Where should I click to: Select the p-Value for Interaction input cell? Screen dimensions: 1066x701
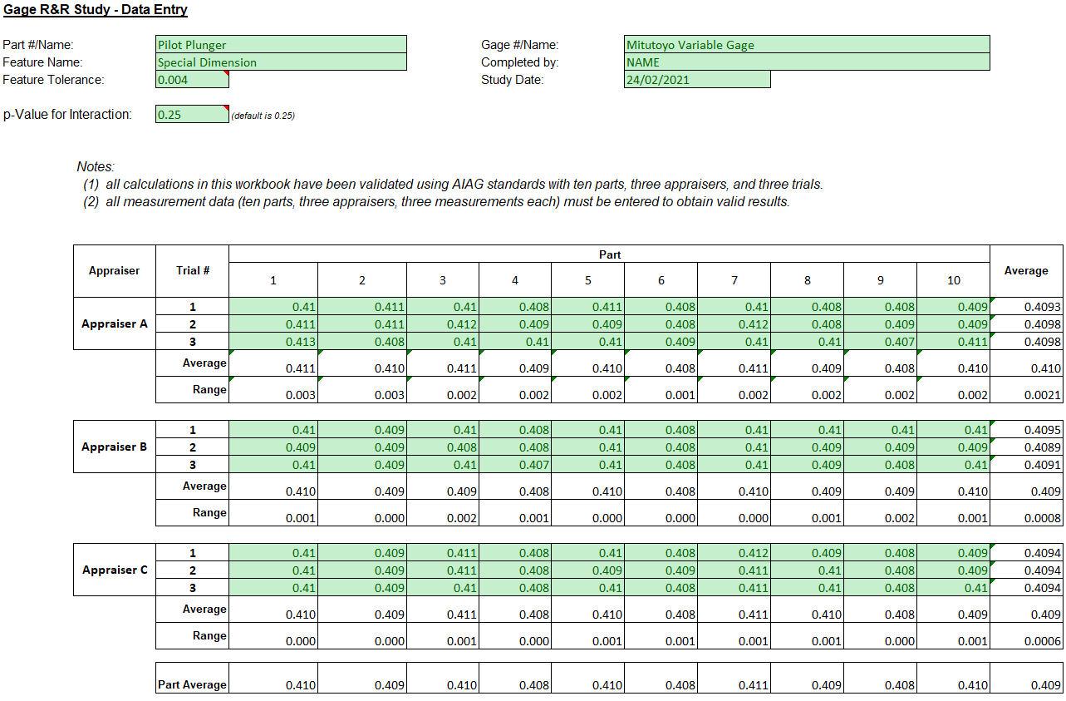(x=191, y=115)
